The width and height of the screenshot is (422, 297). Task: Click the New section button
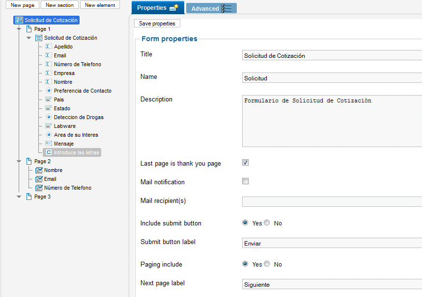coord(59,5)
